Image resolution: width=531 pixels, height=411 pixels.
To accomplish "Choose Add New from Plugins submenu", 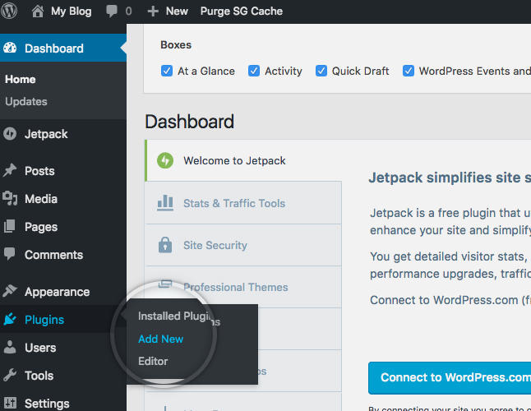I will (x=161, y=339).
